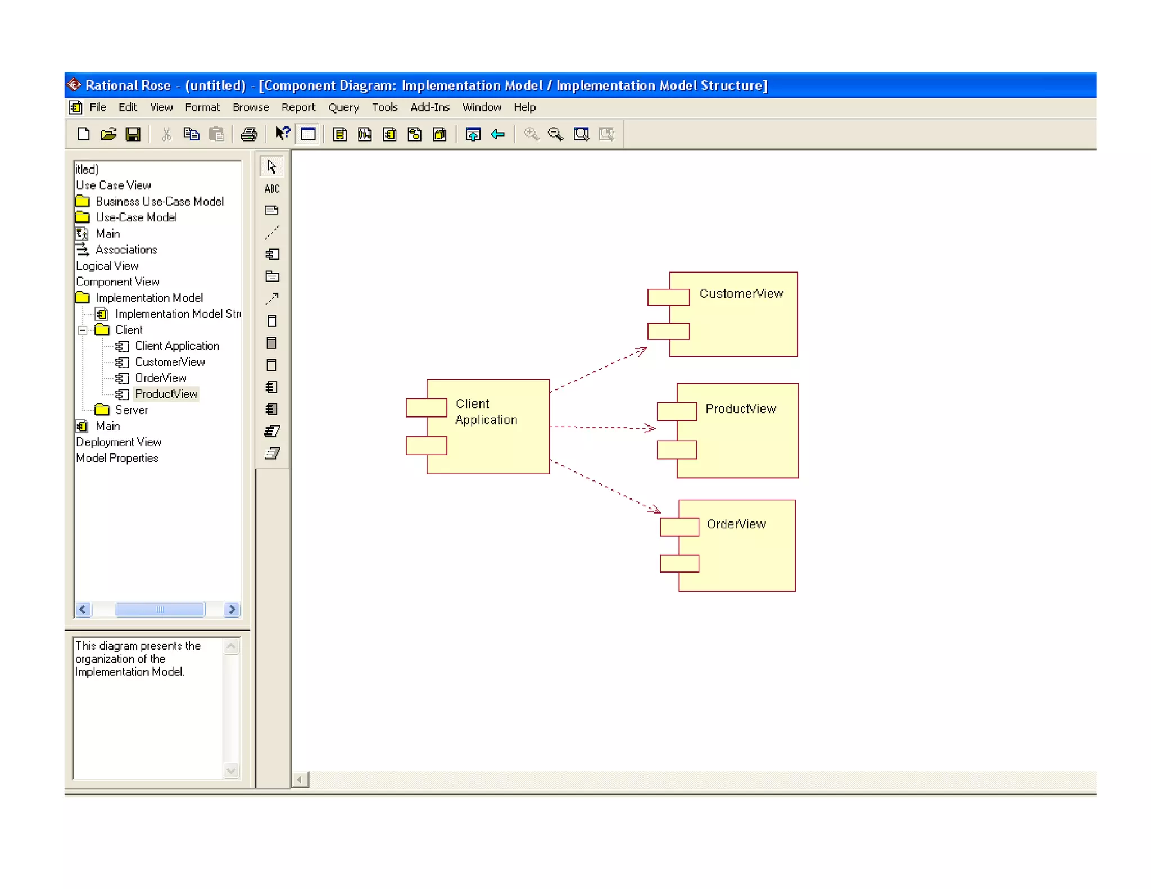
Task: Click the Print icon in toolbar
Action: point(248,134)
